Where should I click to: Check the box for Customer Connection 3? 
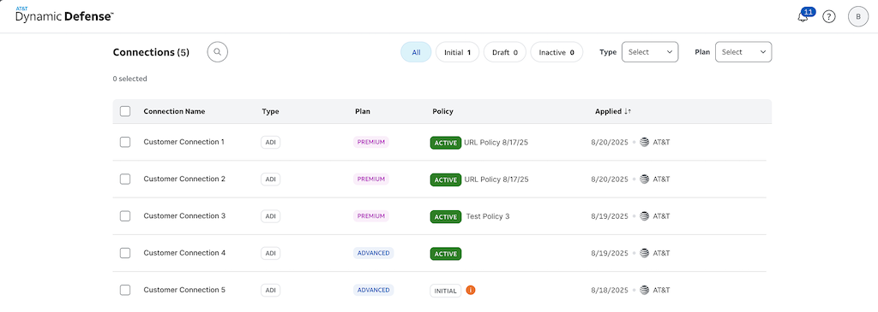tap(125, 216)
